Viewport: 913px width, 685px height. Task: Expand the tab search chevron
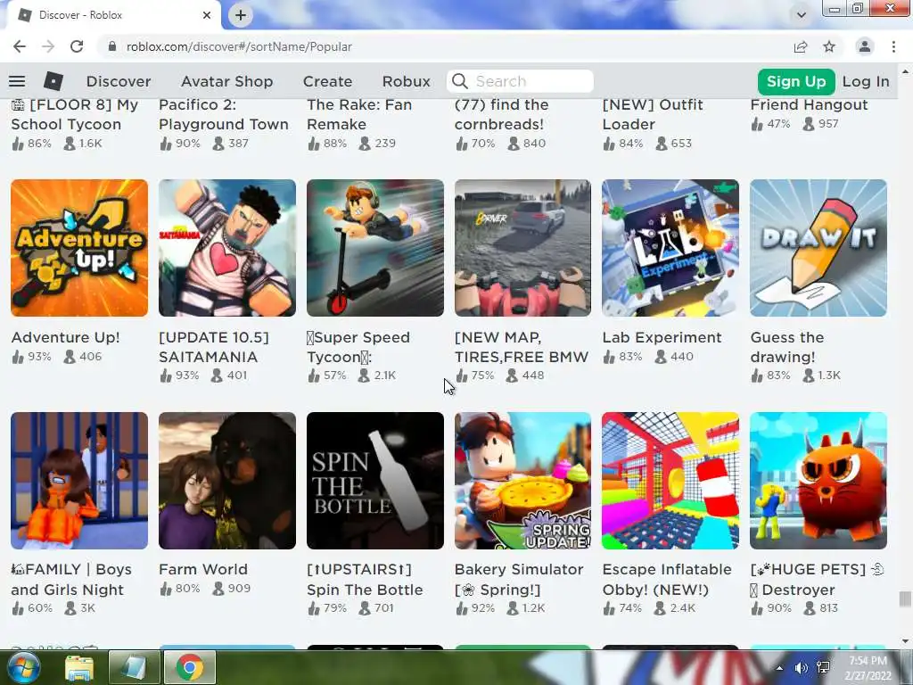tap(802, 15)
